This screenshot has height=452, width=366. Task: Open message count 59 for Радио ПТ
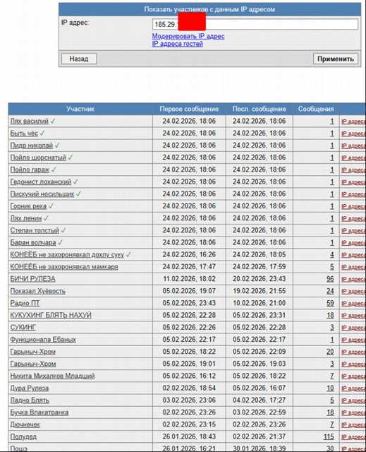(330, 303)
